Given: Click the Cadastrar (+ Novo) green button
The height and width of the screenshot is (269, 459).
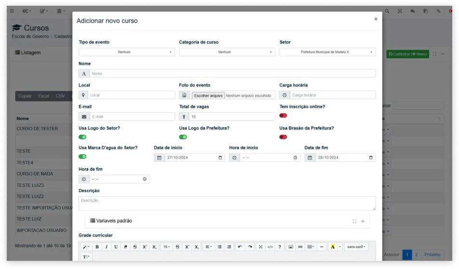Looking at the screenshot, I should 407,54.
